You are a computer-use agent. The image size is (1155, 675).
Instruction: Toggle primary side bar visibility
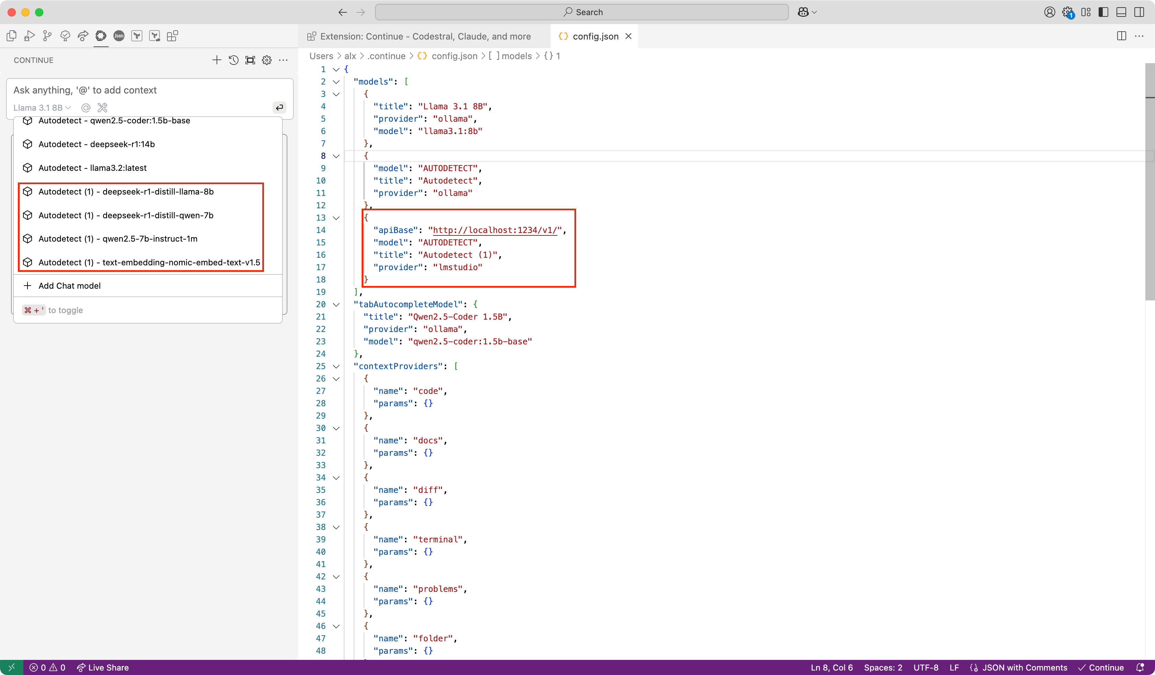(1104, 12)
